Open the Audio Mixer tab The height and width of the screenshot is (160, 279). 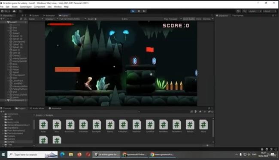(37, 108)
